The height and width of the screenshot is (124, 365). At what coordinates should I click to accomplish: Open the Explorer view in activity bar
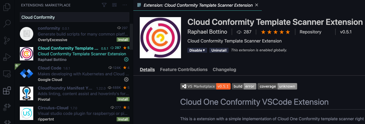[x=7, y=7]
